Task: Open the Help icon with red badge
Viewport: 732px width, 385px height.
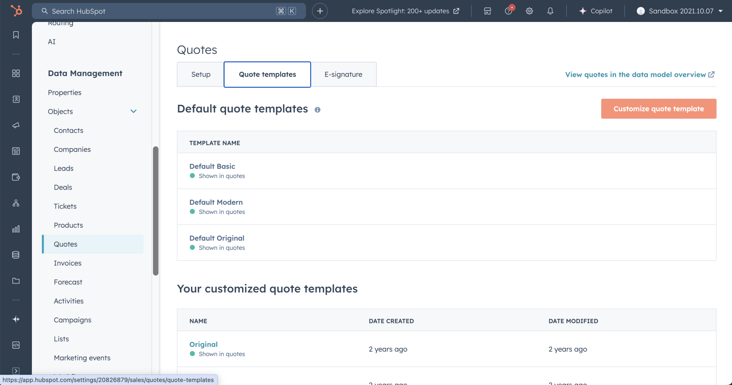Action: coord(509,11)
